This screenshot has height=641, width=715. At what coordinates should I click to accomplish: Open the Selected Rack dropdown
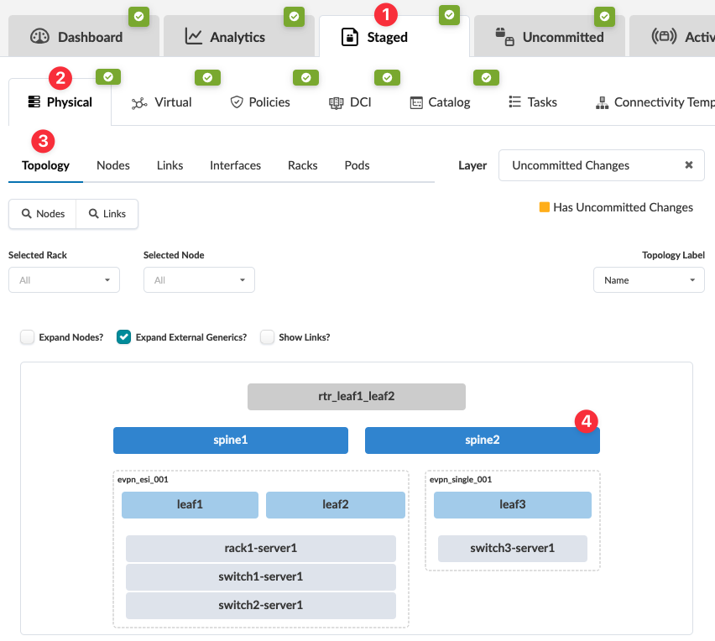point(64,280)
